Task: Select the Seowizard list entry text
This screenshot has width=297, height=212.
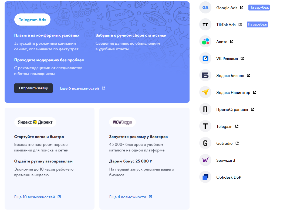Action: click(226, 160)
